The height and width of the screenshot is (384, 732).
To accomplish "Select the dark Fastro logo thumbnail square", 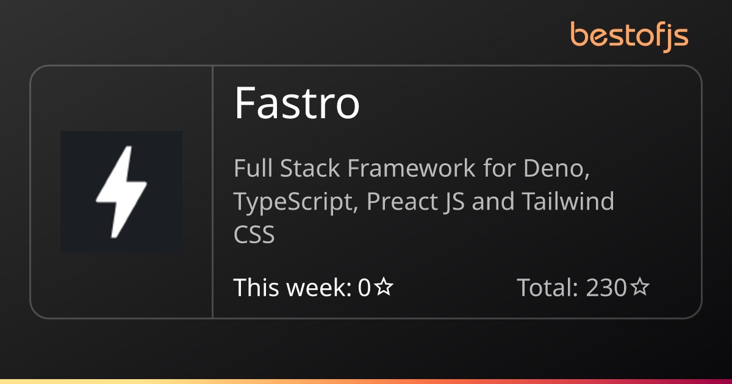I will [x=121, y=192].
